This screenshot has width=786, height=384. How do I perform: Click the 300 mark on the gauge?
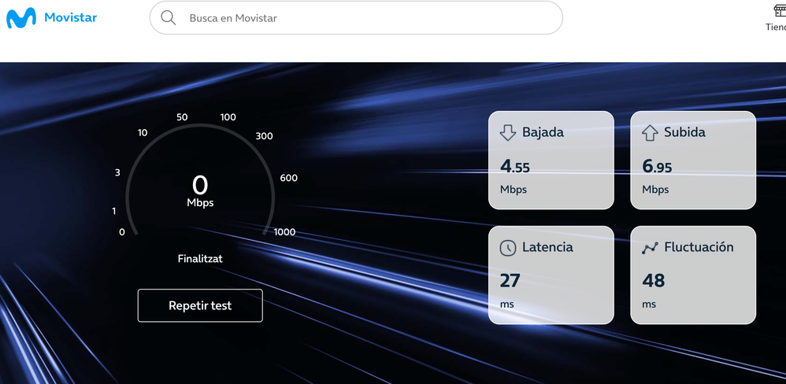click(264, 136)
